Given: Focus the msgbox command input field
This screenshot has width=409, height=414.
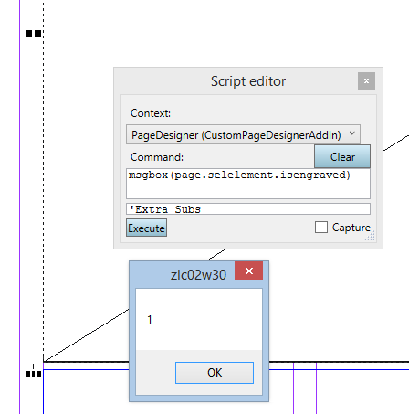Looking at the screenshot, I should click(248, 184).
